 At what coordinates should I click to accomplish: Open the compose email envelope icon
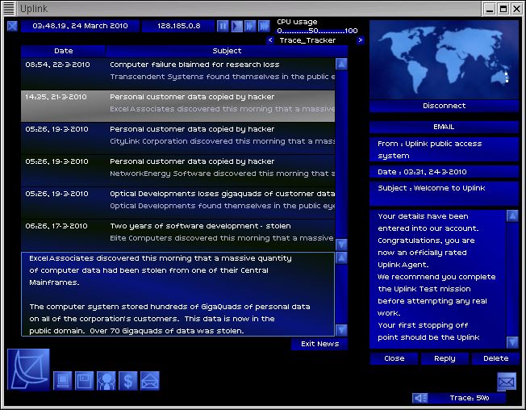tap(150, 381)
